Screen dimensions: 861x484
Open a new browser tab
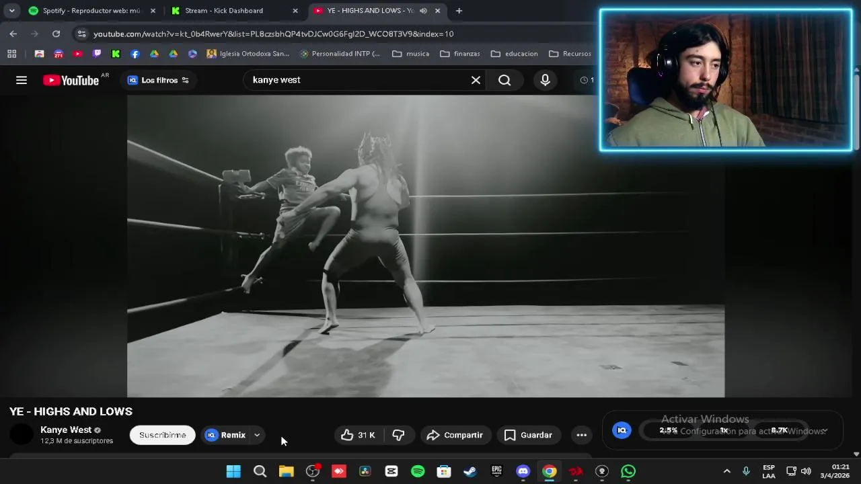459,11
